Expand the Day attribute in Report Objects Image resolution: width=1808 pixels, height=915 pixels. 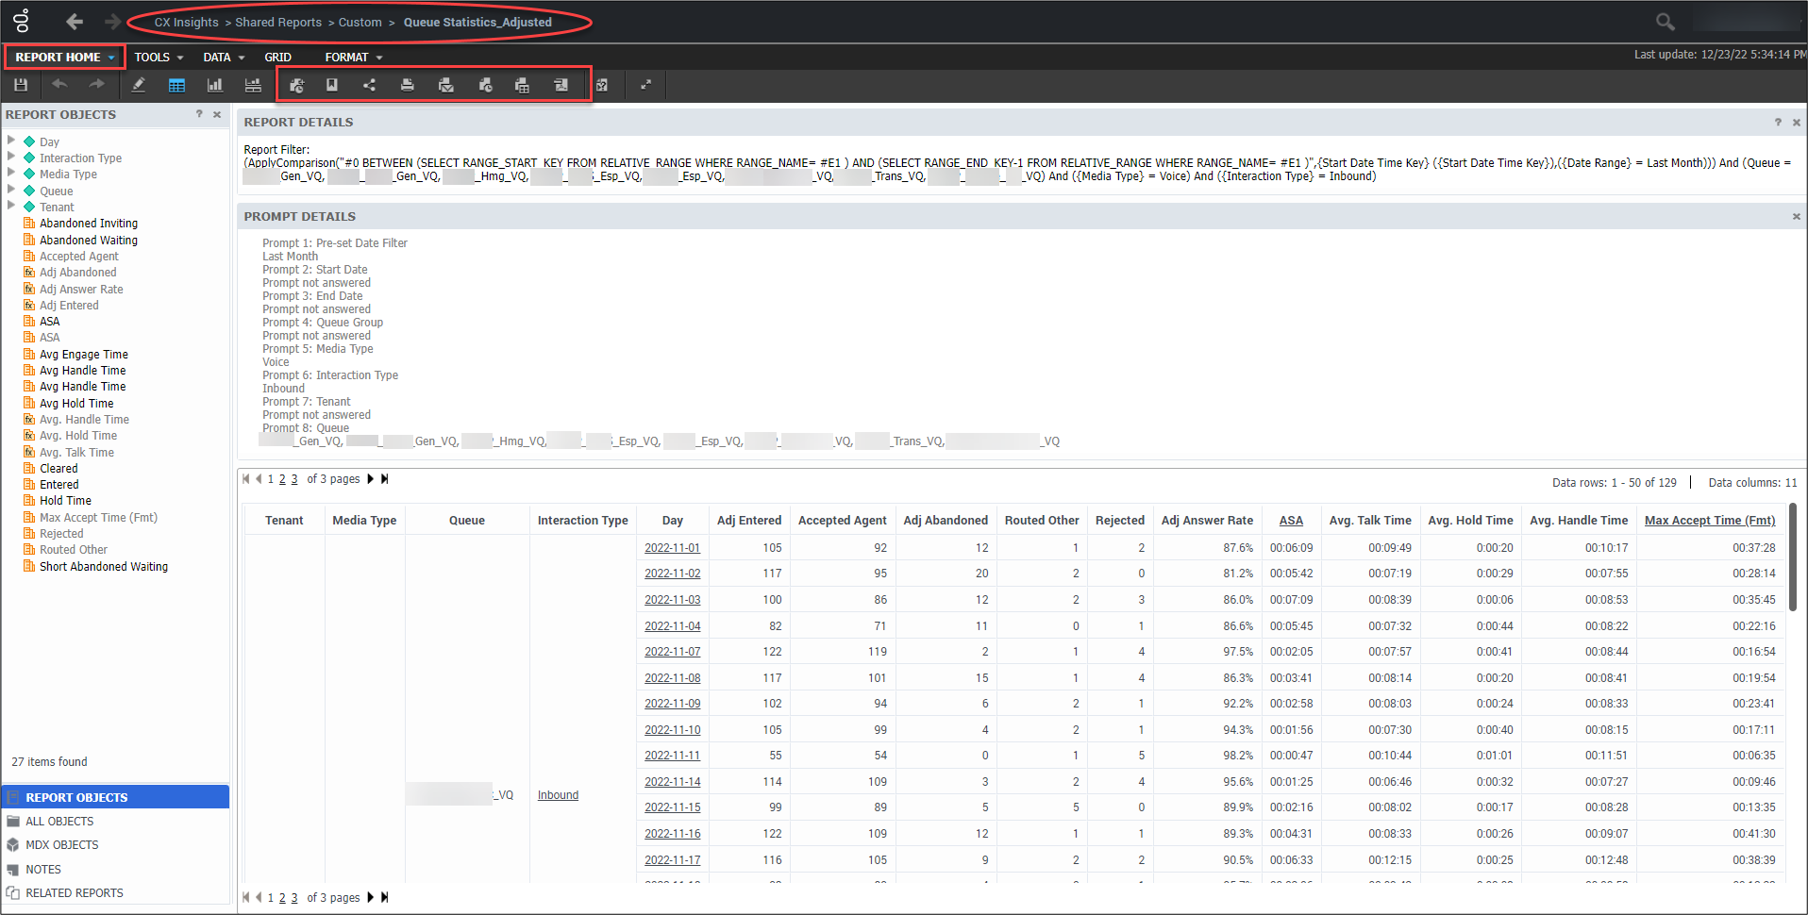(x=11, y=141)
